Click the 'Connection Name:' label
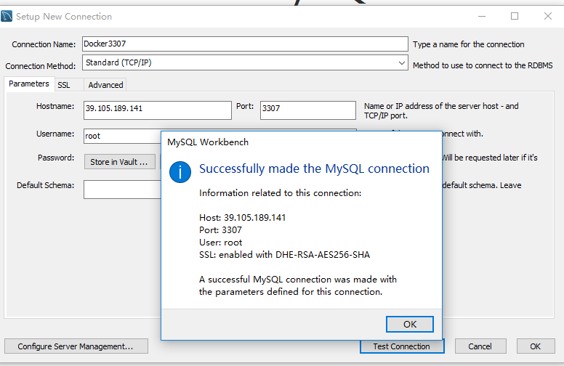 [x=44, y=44]
